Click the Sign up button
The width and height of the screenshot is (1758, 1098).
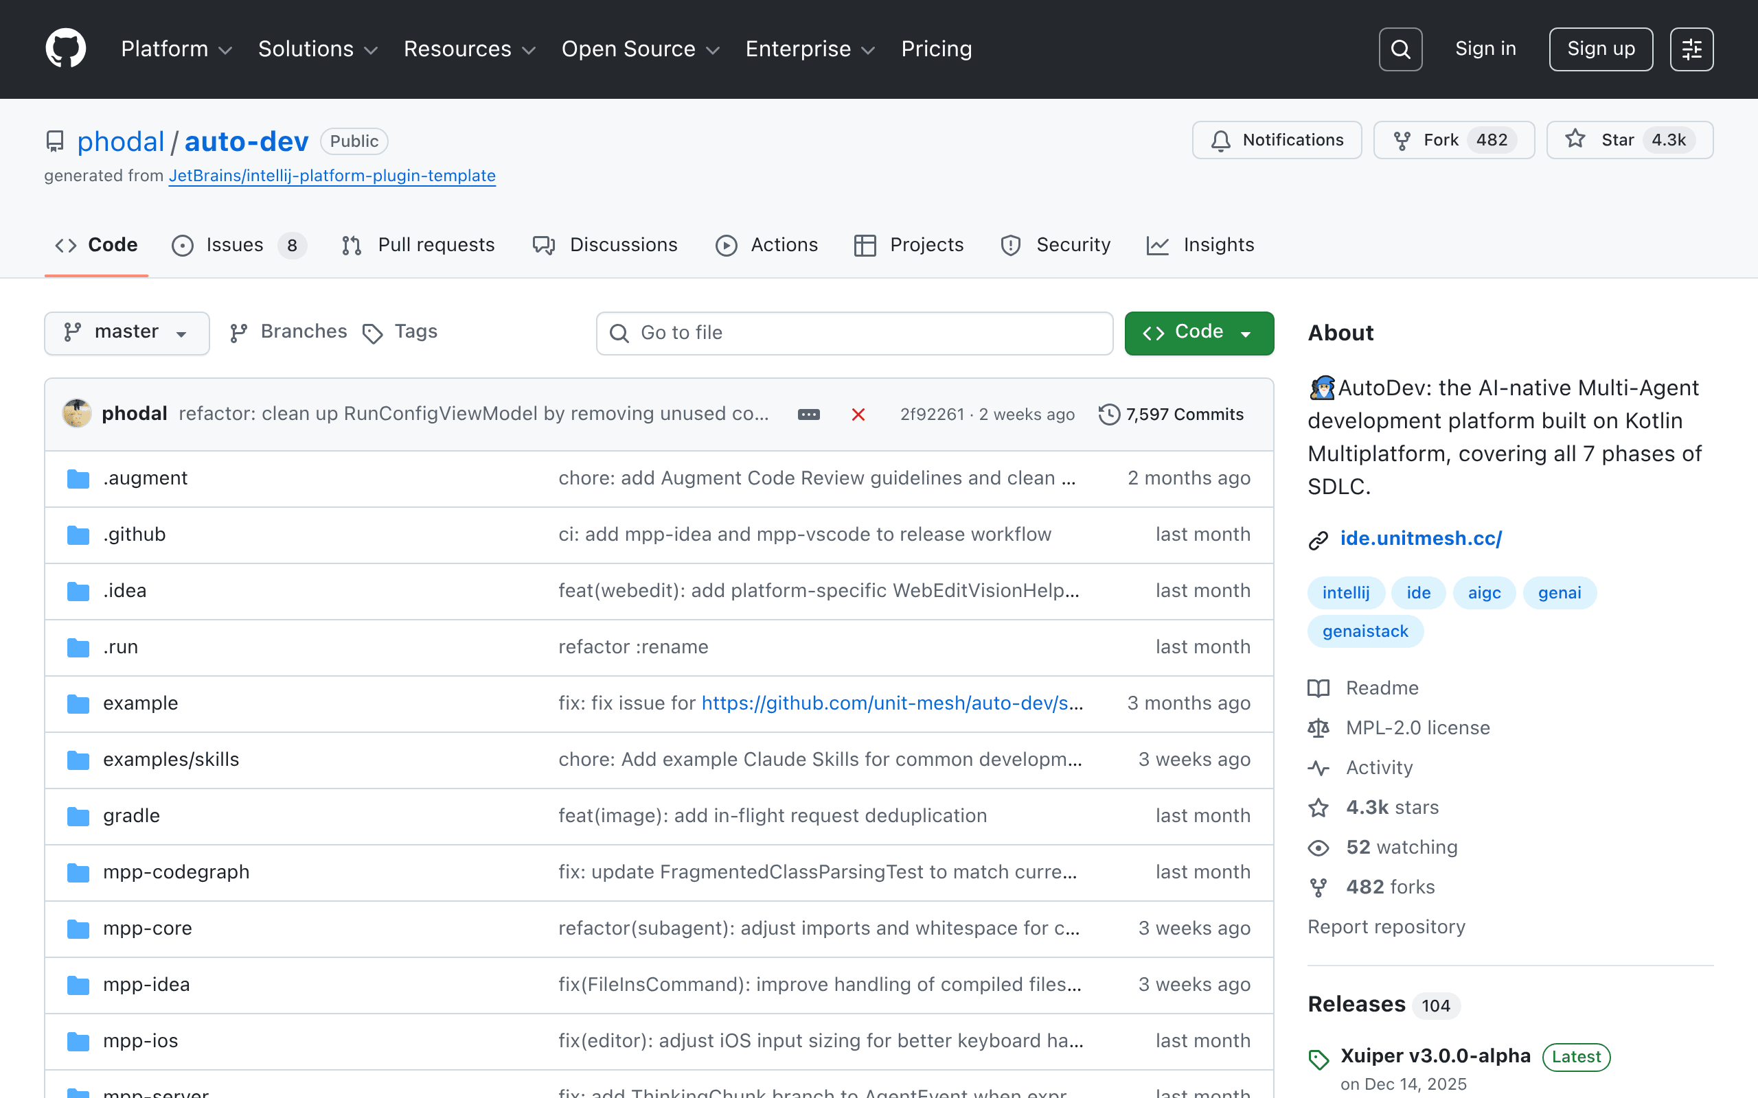click(1601, 49)
